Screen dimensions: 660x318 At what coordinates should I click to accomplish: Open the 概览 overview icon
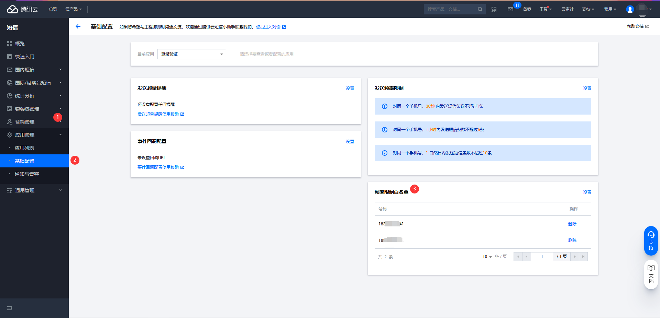[10, 44]
